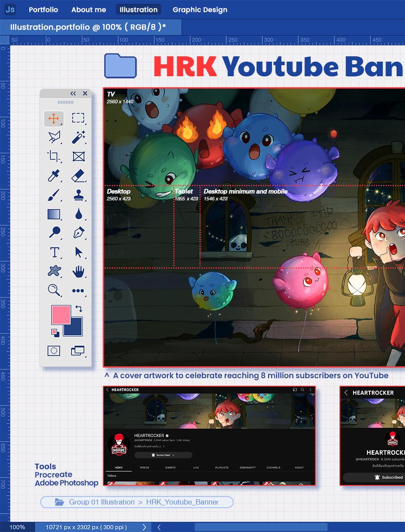Click back arrow in mobile HEARTROCKER preview
Viewport: 405px width, 532px height.
click(346, 392)
